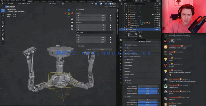Collapse the Transform panel in sidebar
Screen dimensions: 206x106
coord(80,10)
